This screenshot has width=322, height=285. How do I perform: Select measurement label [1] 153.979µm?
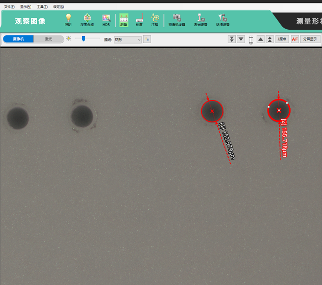[x=227, y=141]
